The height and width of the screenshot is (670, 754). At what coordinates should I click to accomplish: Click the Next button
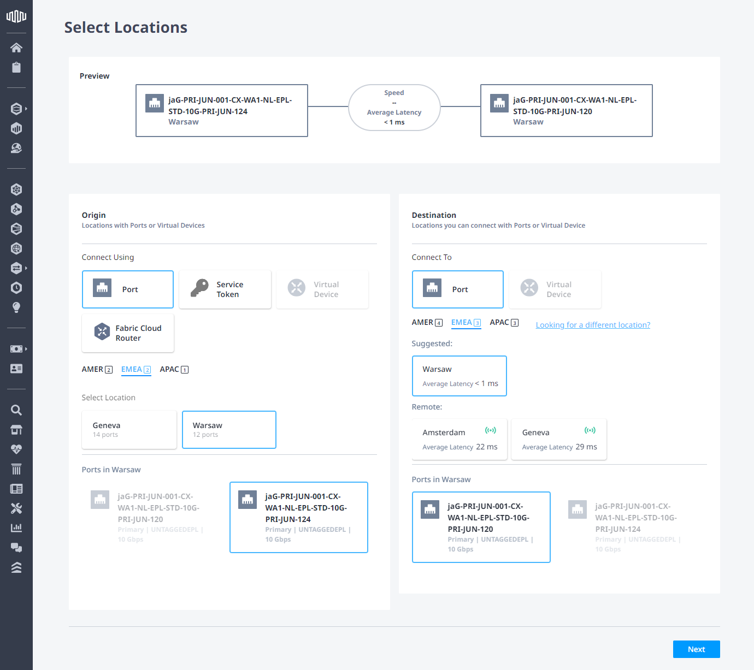pyautogui.click(x=696, y=649)
